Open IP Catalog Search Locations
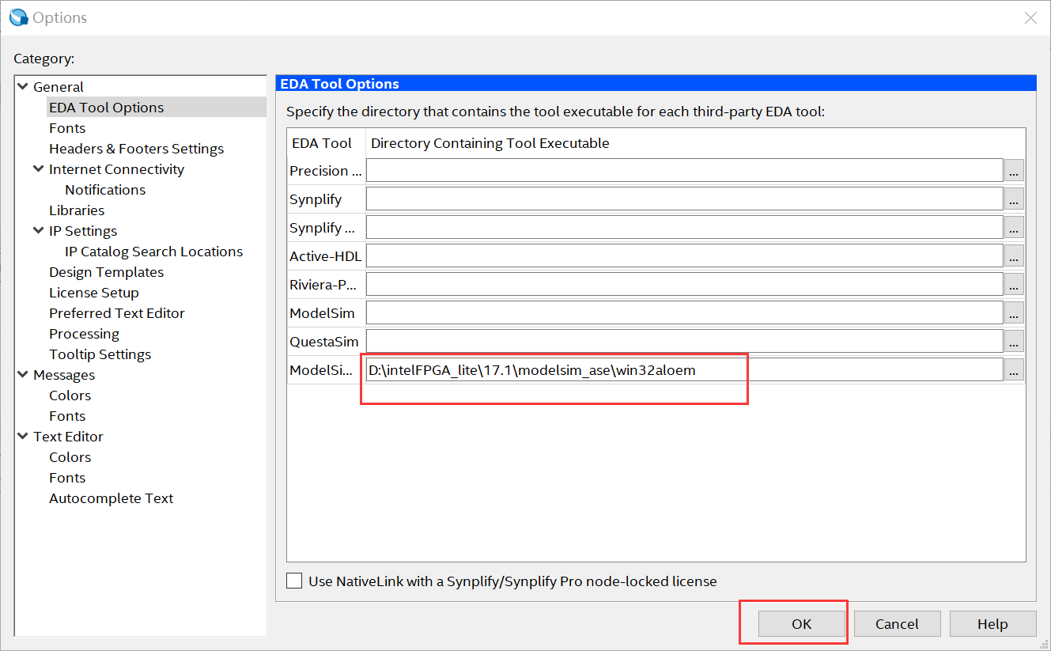This screenshot has height=651, width=1051. click(x=154, y=252)
